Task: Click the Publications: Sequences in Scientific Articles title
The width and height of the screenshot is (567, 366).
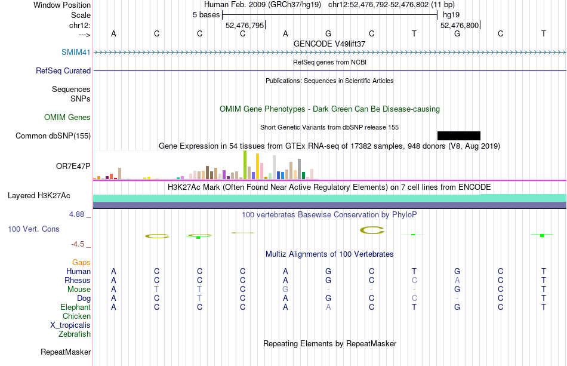Action: tap(329, 81)
